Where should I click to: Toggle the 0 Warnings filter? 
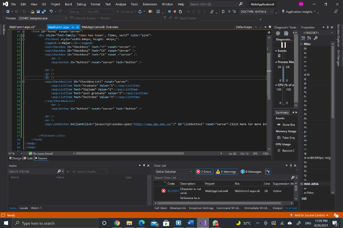point(226,172)
